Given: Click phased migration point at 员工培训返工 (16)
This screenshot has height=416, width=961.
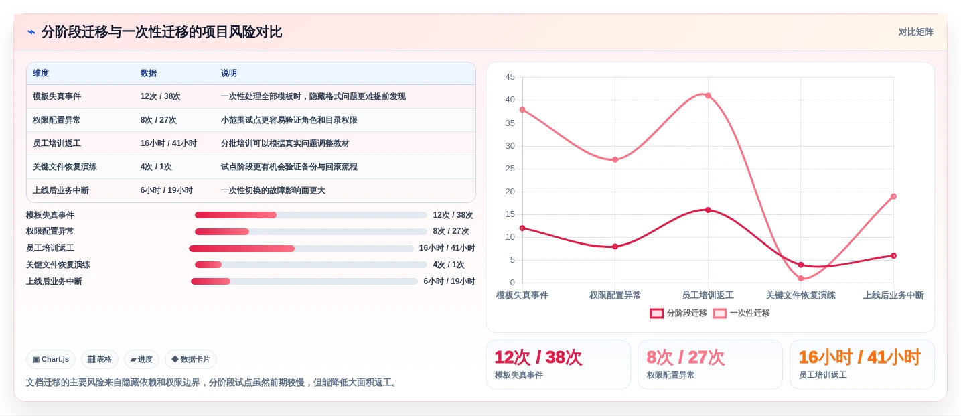Looking at the screenshot, I should click(x=708, y=210).
